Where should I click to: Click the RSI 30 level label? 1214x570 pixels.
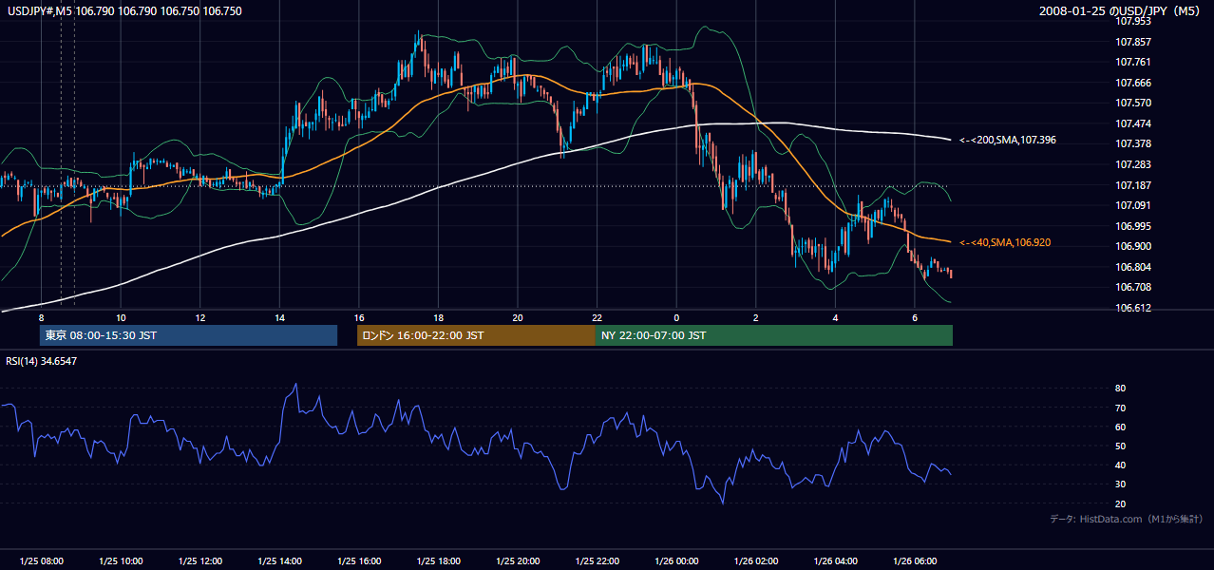(1120, 484)
